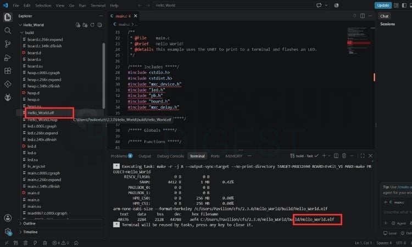
Task: Click the code minimap preview
Action: click(x=359, y=41)
